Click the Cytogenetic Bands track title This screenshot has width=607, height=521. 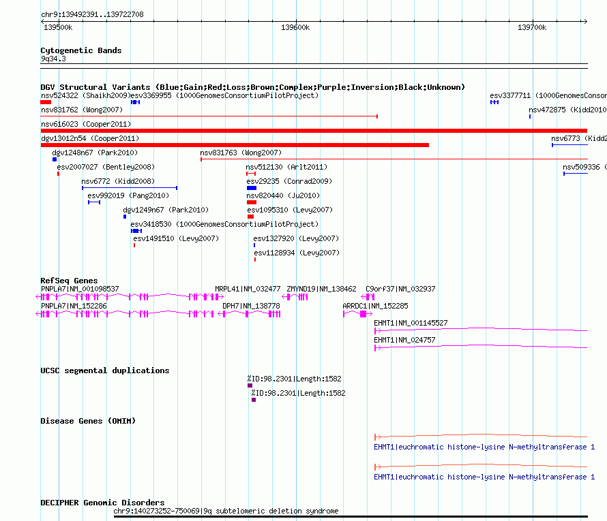pyautogui.click(x=81, y=50)
